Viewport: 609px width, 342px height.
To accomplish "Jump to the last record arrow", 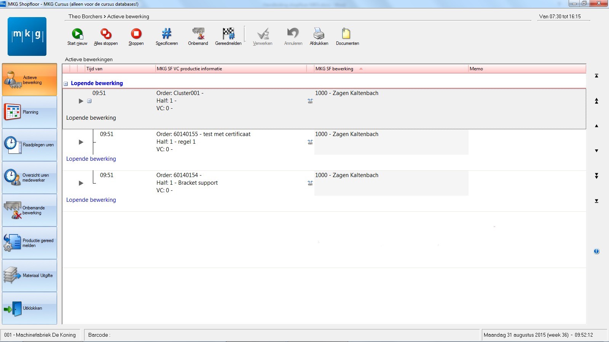I will coord(596,201).
